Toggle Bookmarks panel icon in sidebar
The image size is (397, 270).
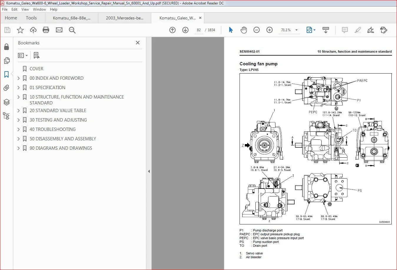tap(6, 74)
